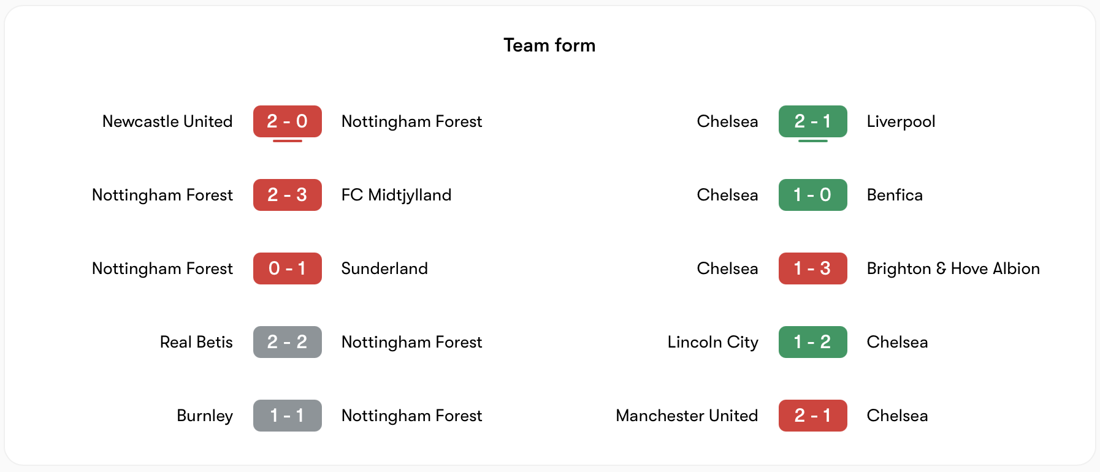The image size is (1100, 472).
Task: Open the Lincoln City 1 - 2 Chelsea score
Action: point(812,342)
